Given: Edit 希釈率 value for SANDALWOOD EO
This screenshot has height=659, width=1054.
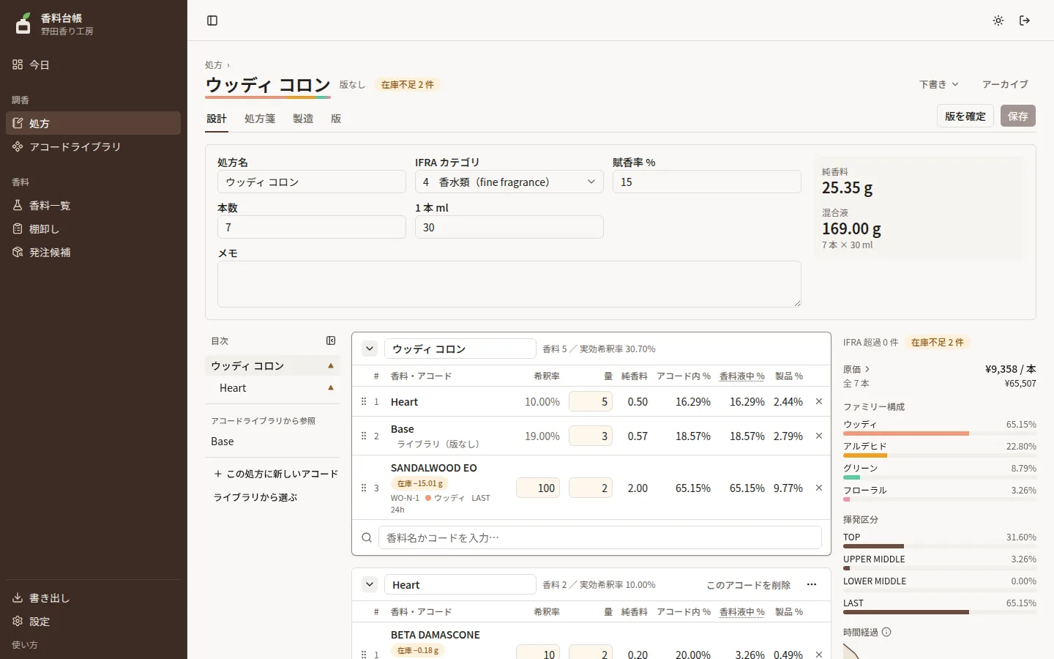Looking at the screenshot, I should (538, 488).
